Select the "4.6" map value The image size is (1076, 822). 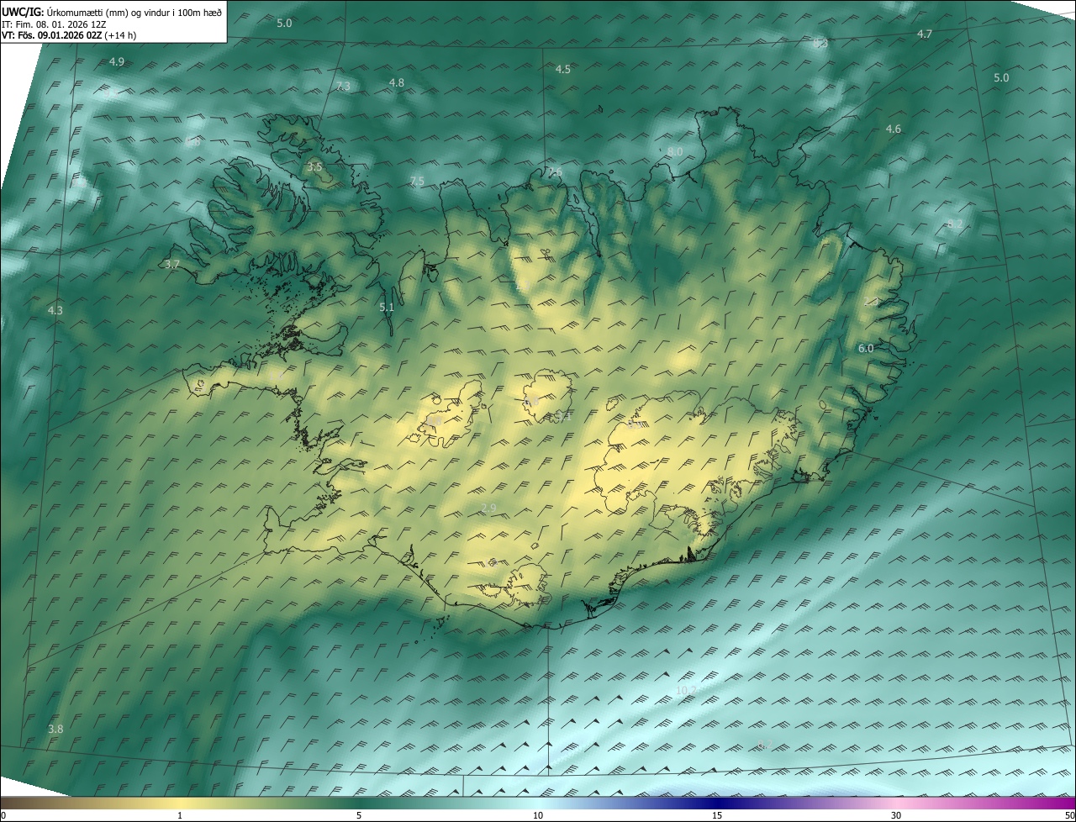pos(894,129)
